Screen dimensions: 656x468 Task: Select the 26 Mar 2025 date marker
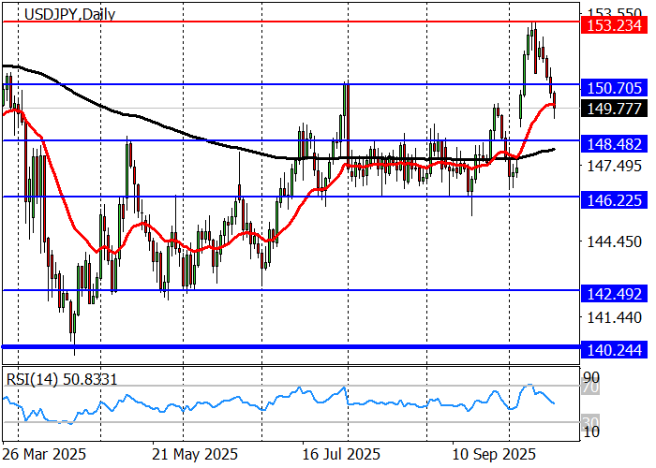point(45,454)
